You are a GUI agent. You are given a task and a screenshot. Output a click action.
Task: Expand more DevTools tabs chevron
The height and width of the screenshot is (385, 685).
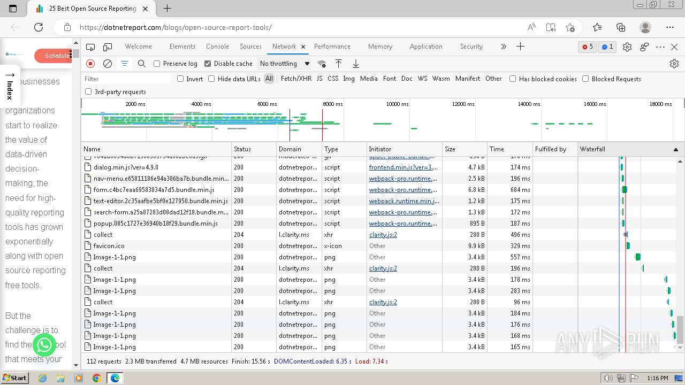tap(503, 47)
